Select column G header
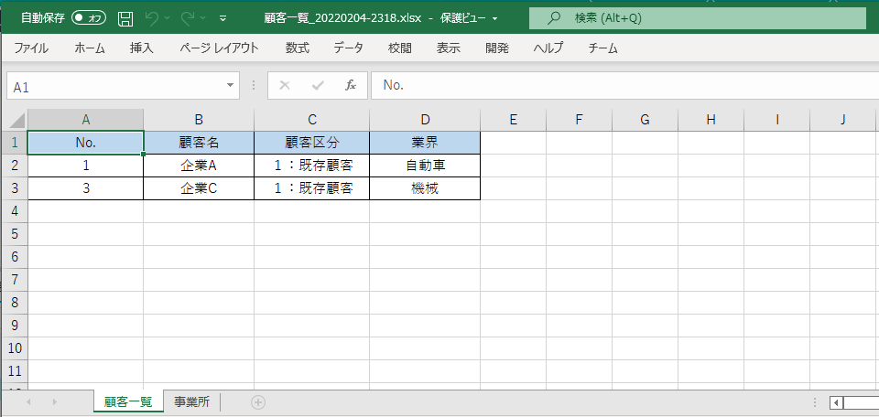Screen dimensions: 879x417 click(645, 119)
